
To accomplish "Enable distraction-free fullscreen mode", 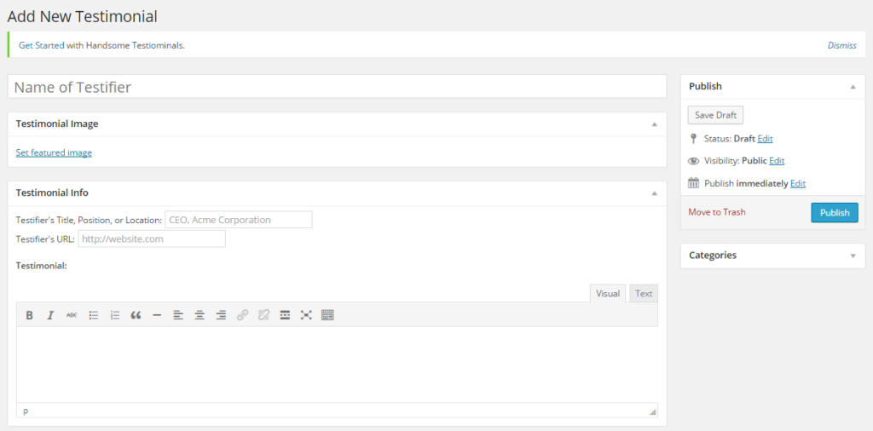I will [x=306, y=315].
